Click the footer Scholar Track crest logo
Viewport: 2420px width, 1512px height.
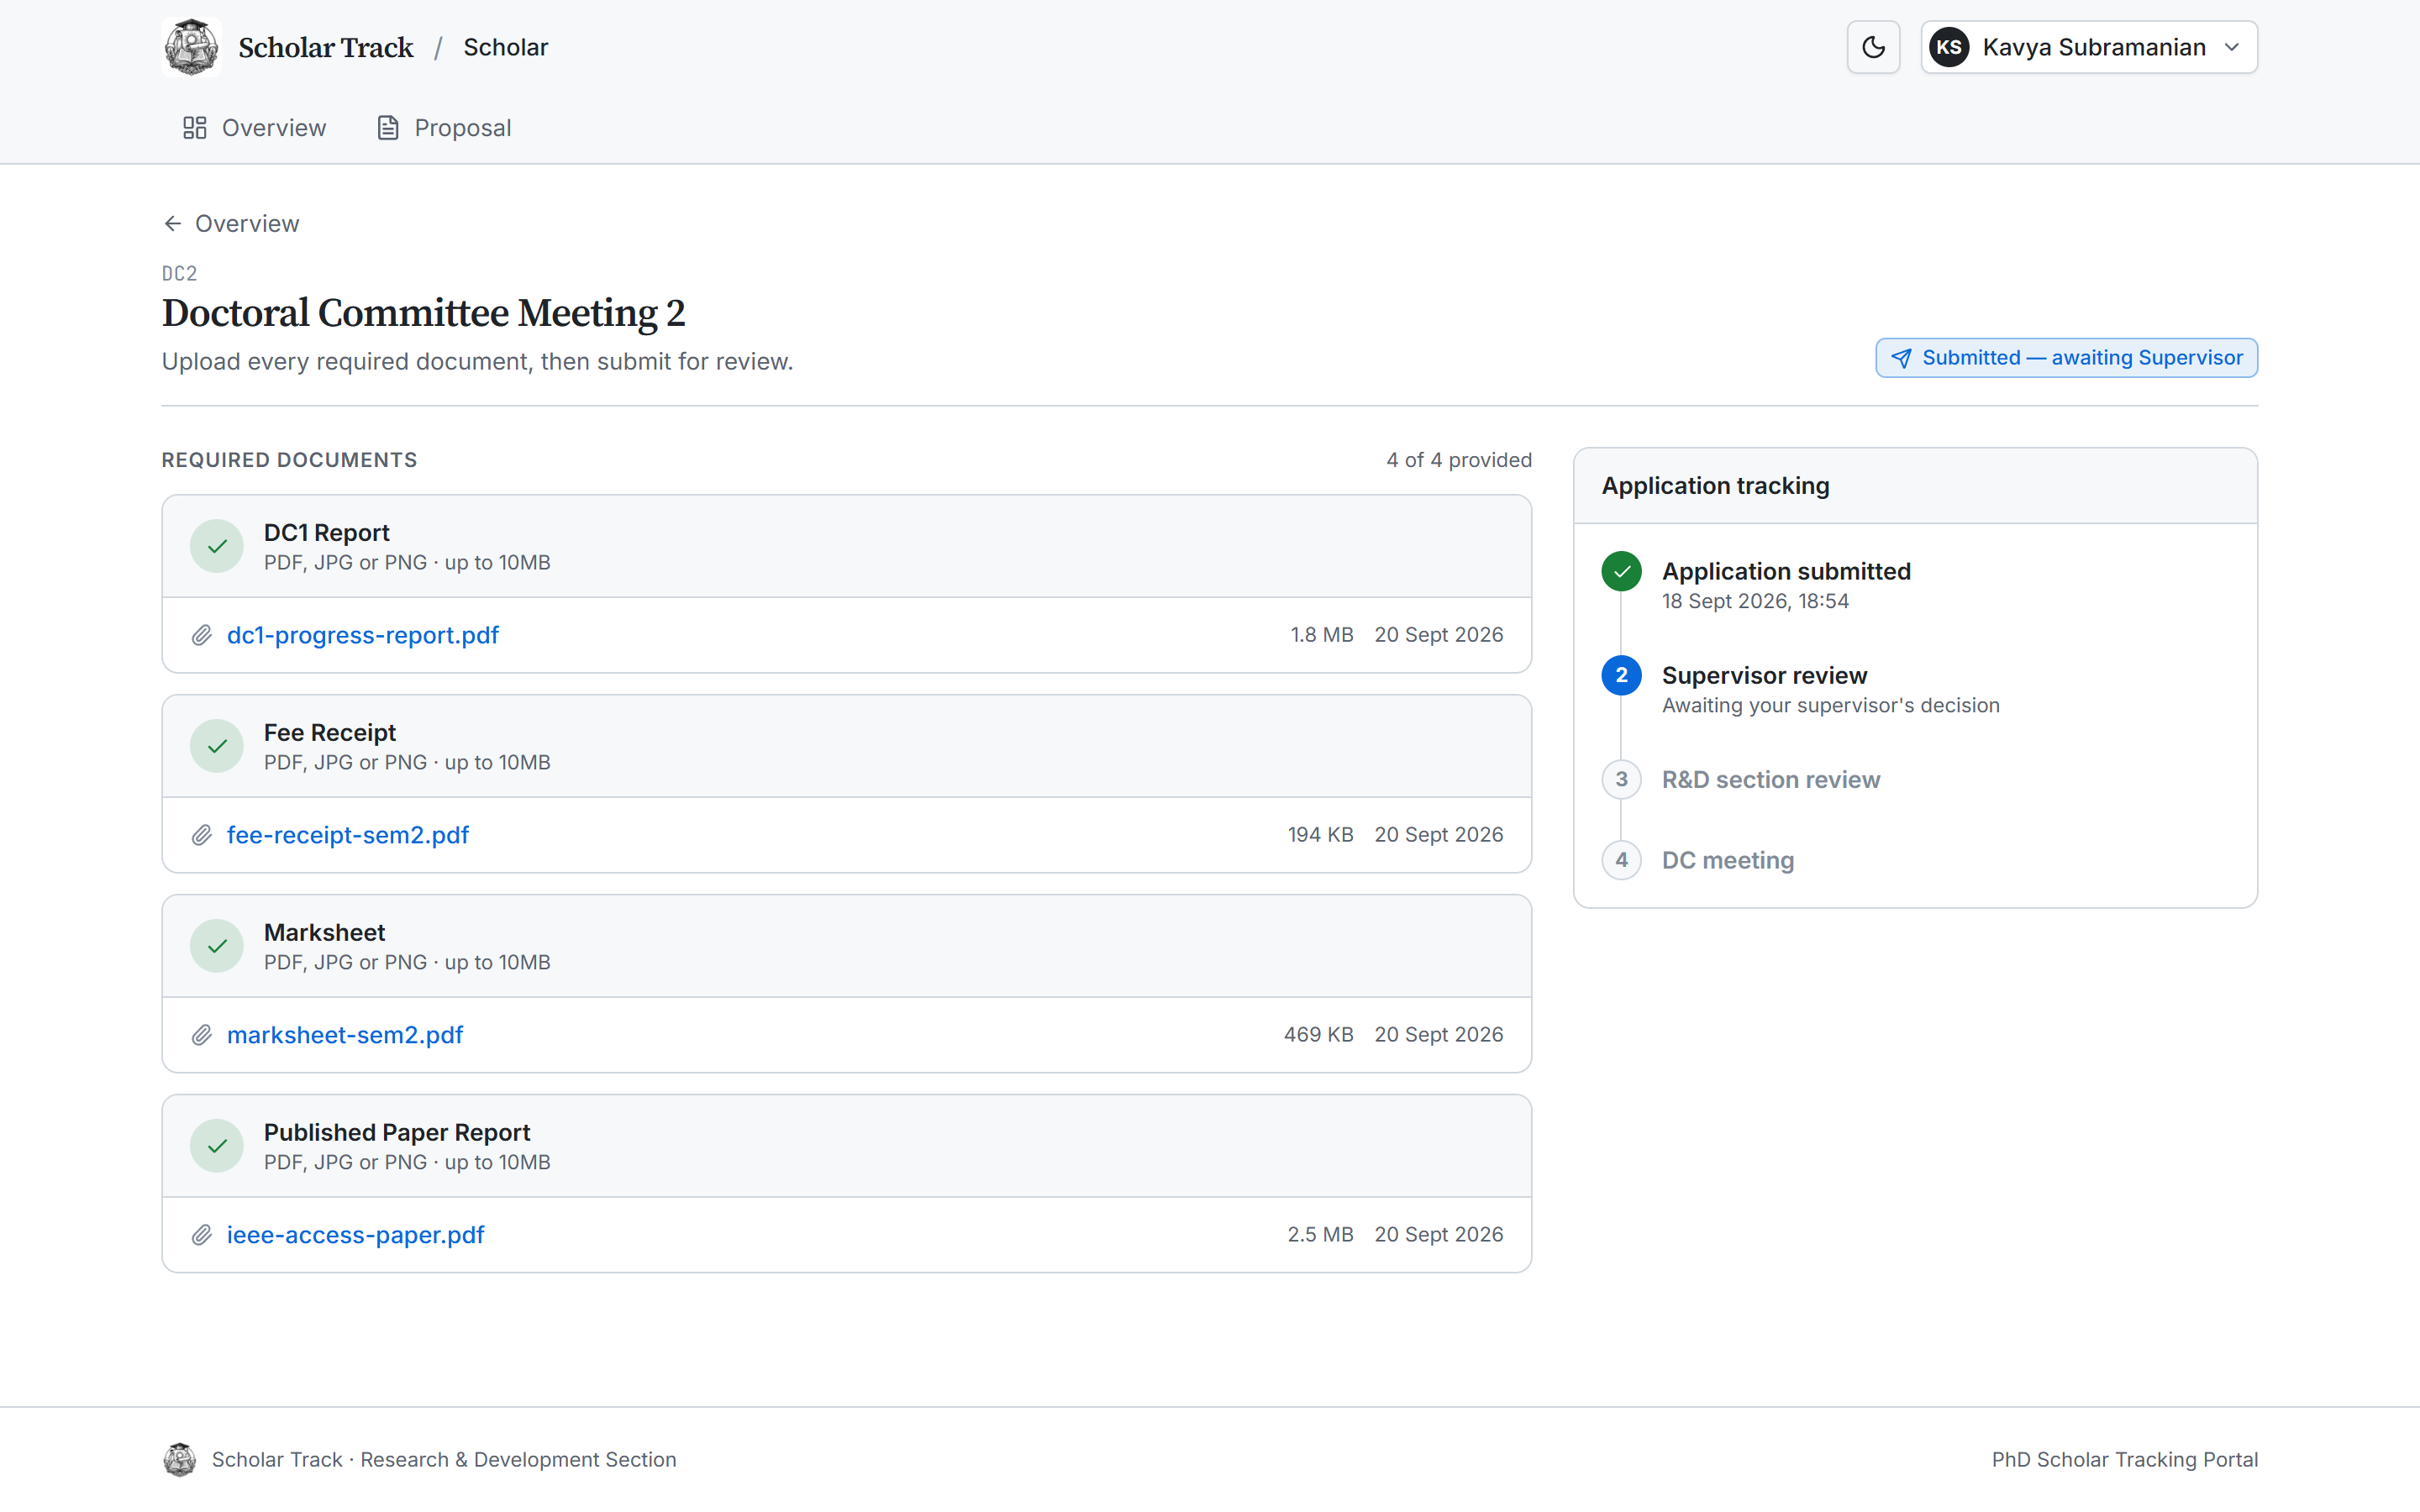[x=180, y=1460]
